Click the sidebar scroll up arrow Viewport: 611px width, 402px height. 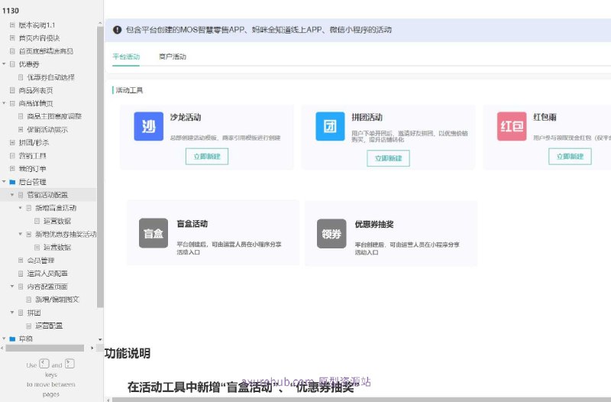pos(100,24)
